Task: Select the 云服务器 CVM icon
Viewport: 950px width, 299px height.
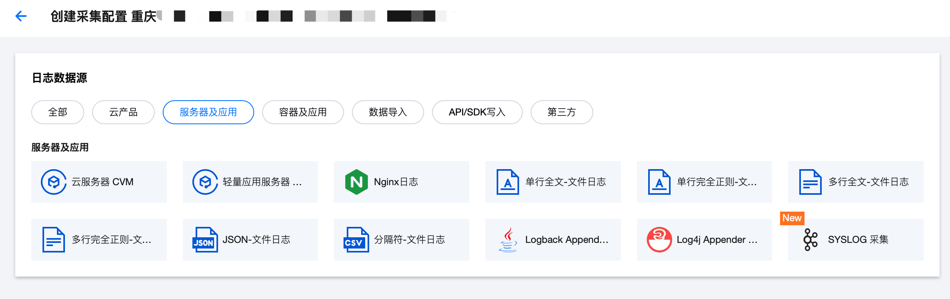Action: click(54, 182)
